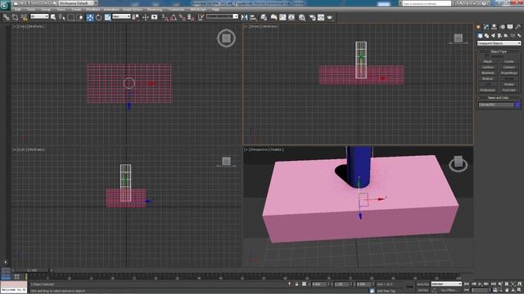The image size is (524, 294).
Task: Click the Align tool icon
Action: (253, 17)
